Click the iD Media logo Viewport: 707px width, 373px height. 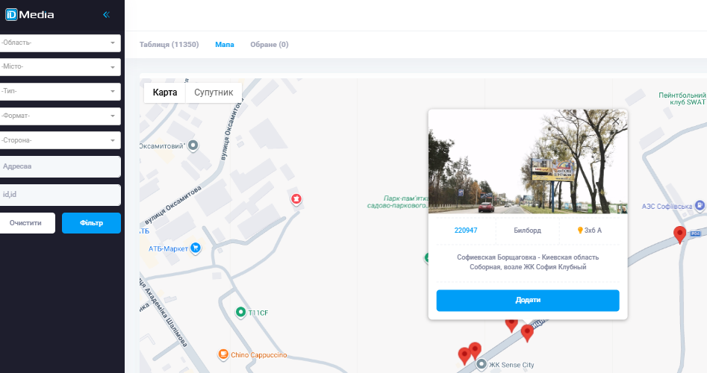pos(30,14)
